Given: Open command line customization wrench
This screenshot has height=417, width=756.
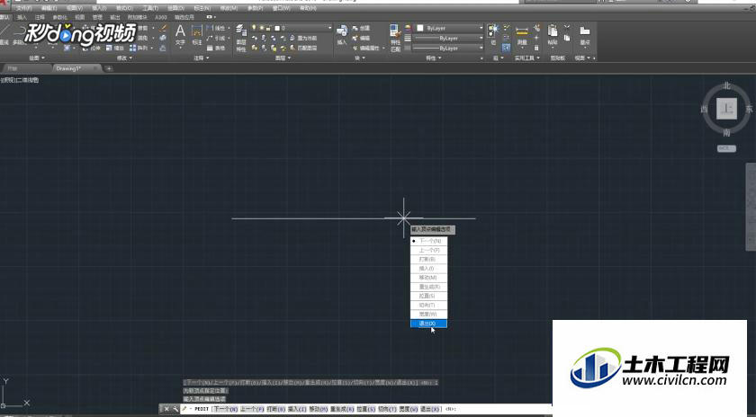Looking at the screenshot, I should pos(175,409).
